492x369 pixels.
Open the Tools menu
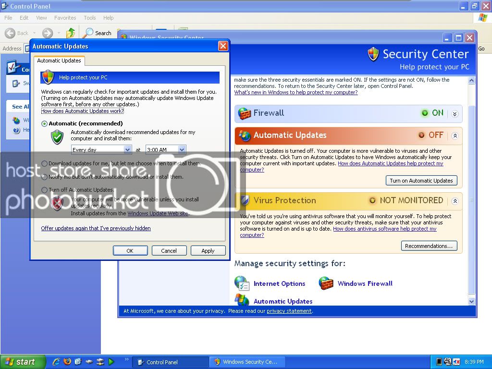coord(90,18)
